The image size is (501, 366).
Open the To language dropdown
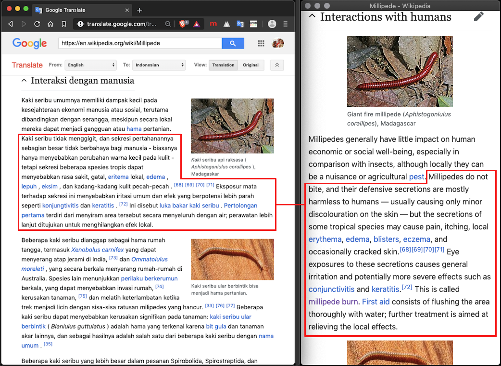[160, 65]
